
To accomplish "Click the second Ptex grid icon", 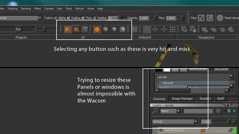I will (x=210, y=18).
